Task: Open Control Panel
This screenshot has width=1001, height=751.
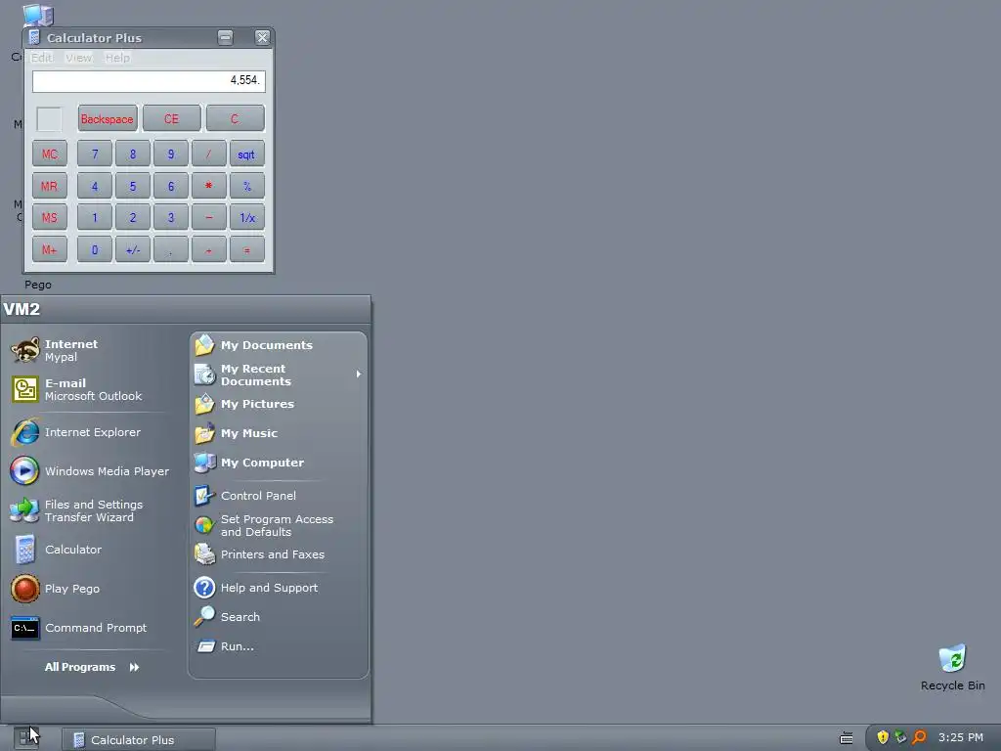Action: tap(245, 496)
